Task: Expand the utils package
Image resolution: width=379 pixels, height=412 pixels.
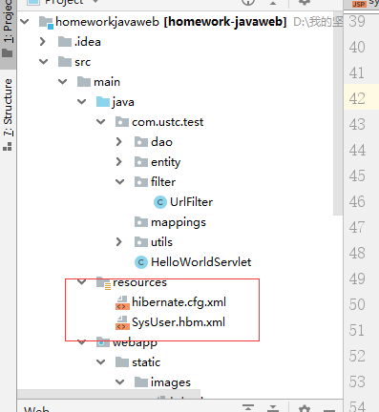Action: pyautogui.click(x=119, y=242)
